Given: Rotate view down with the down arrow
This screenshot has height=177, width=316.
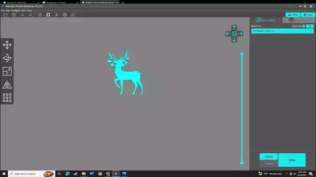Looking at the screenshot, I should tap(234, 40).
